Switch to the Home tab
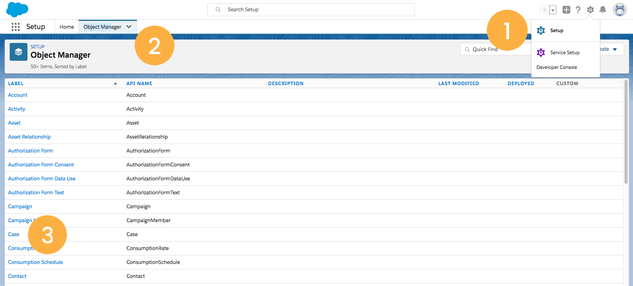 coord(67,27)
